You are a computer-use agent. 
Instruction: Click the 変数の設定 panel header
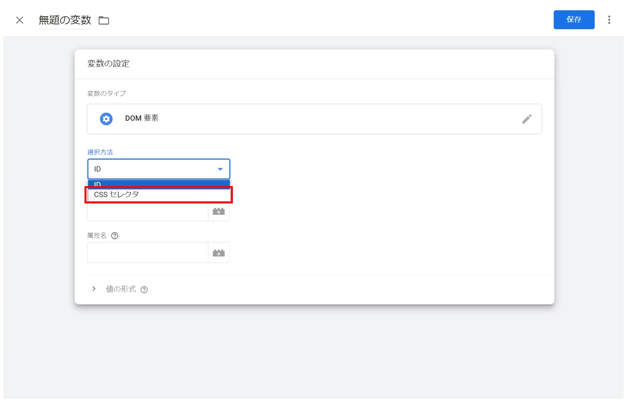coord(109,63)
